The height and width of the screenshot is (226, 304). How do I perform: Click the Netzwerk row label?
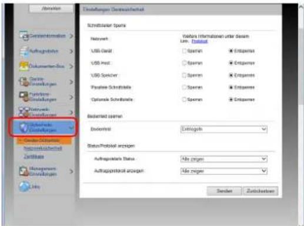99,39
